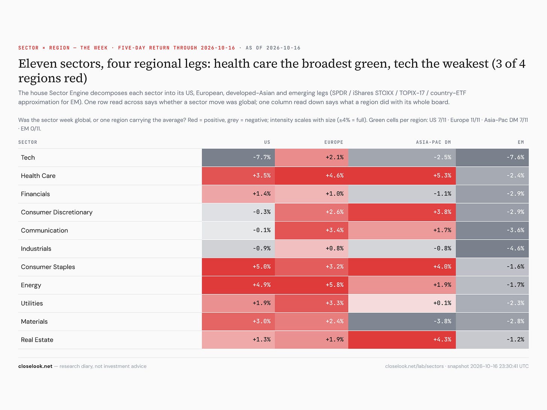Open the closelook.net footer link
Image resolution: width=547 pixels, height=410 pixels.
tap(35, 366)
